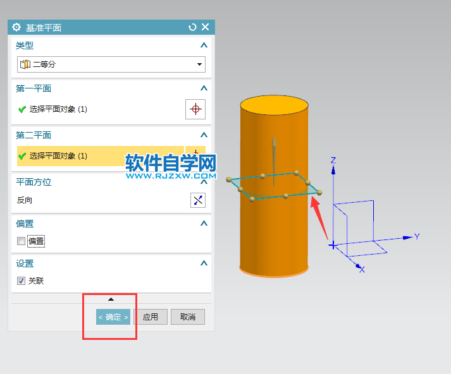Click first plane select-object crosshair icon
The height and width of the screenshot is (374, 451).
click(x=195, y=109)
